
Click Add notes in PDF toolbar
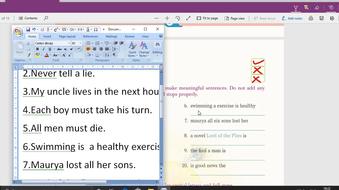(x=292, y=18)
